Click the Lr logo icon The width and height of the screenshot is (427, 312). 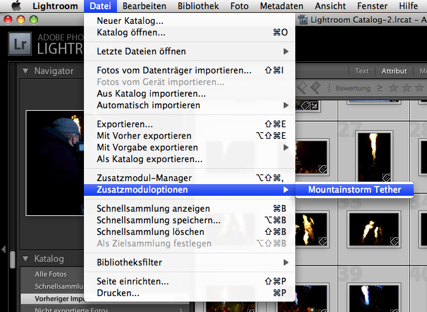[20, 44]
